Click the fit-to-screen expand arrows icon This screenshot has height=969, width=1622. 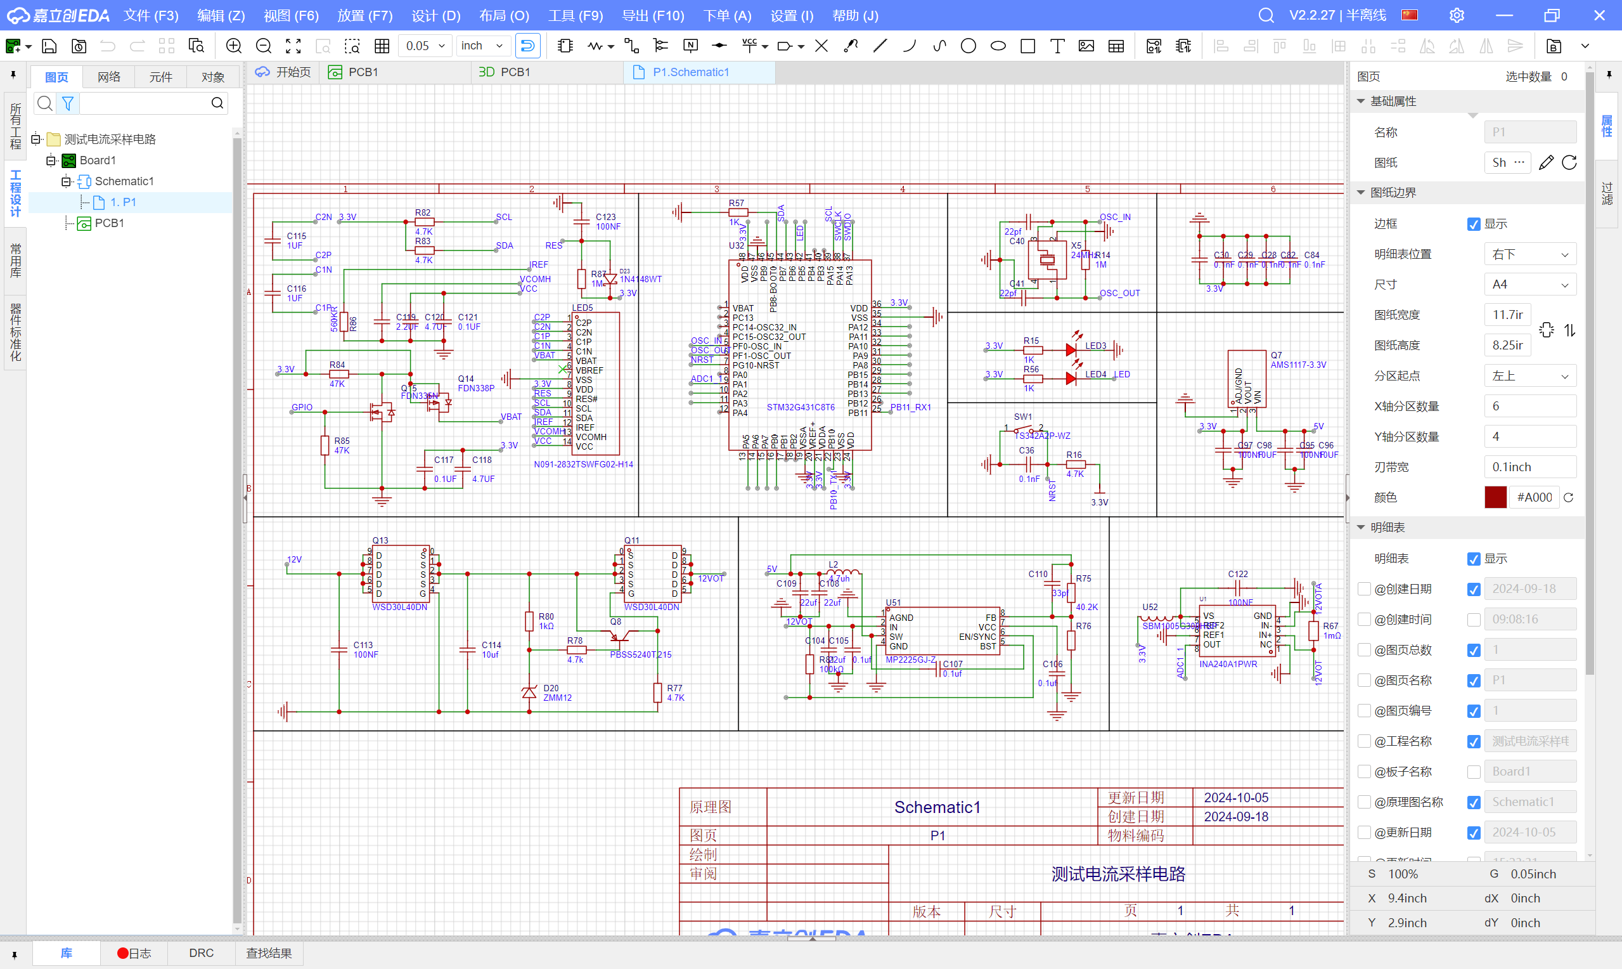(293, 46)
